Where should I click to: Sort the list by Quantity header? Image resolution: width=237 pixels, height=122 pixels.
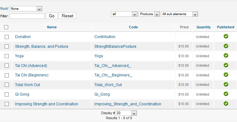pyautogui.click(x=203, y=27)
